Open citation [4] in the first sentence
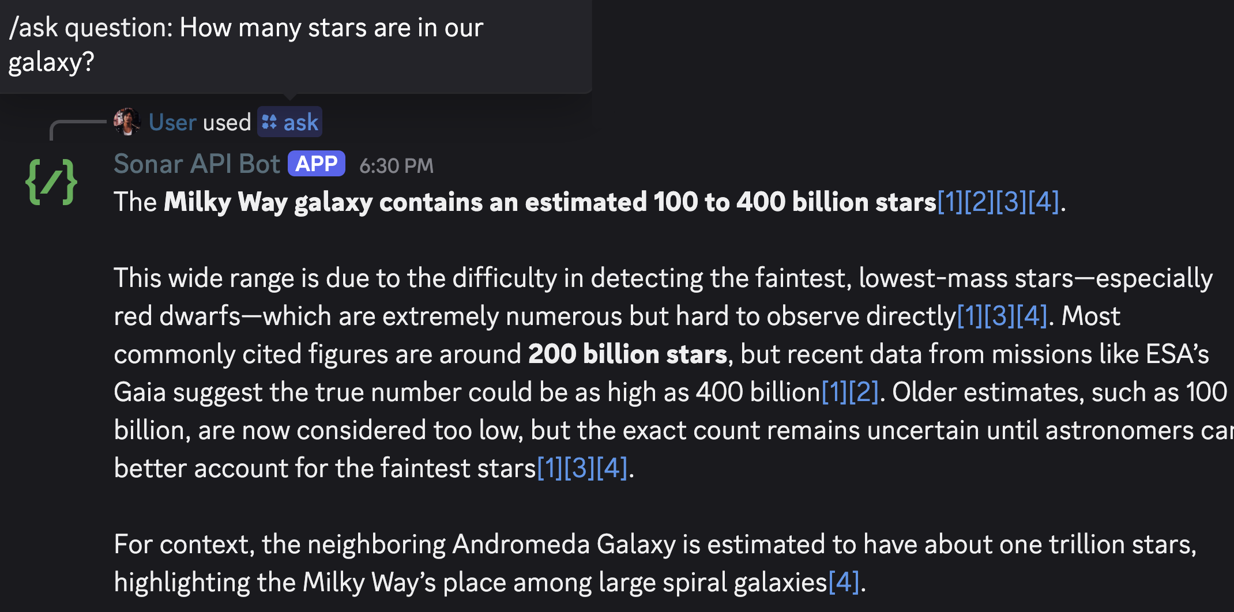1234x612 pixels. pos(1044,202)
